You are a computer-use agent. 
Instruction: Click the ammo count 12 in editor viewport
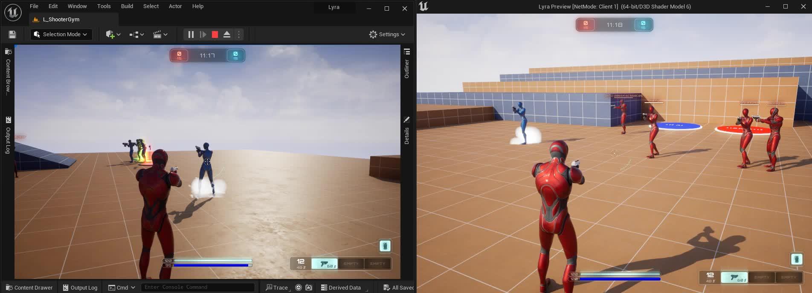(301, 261)
